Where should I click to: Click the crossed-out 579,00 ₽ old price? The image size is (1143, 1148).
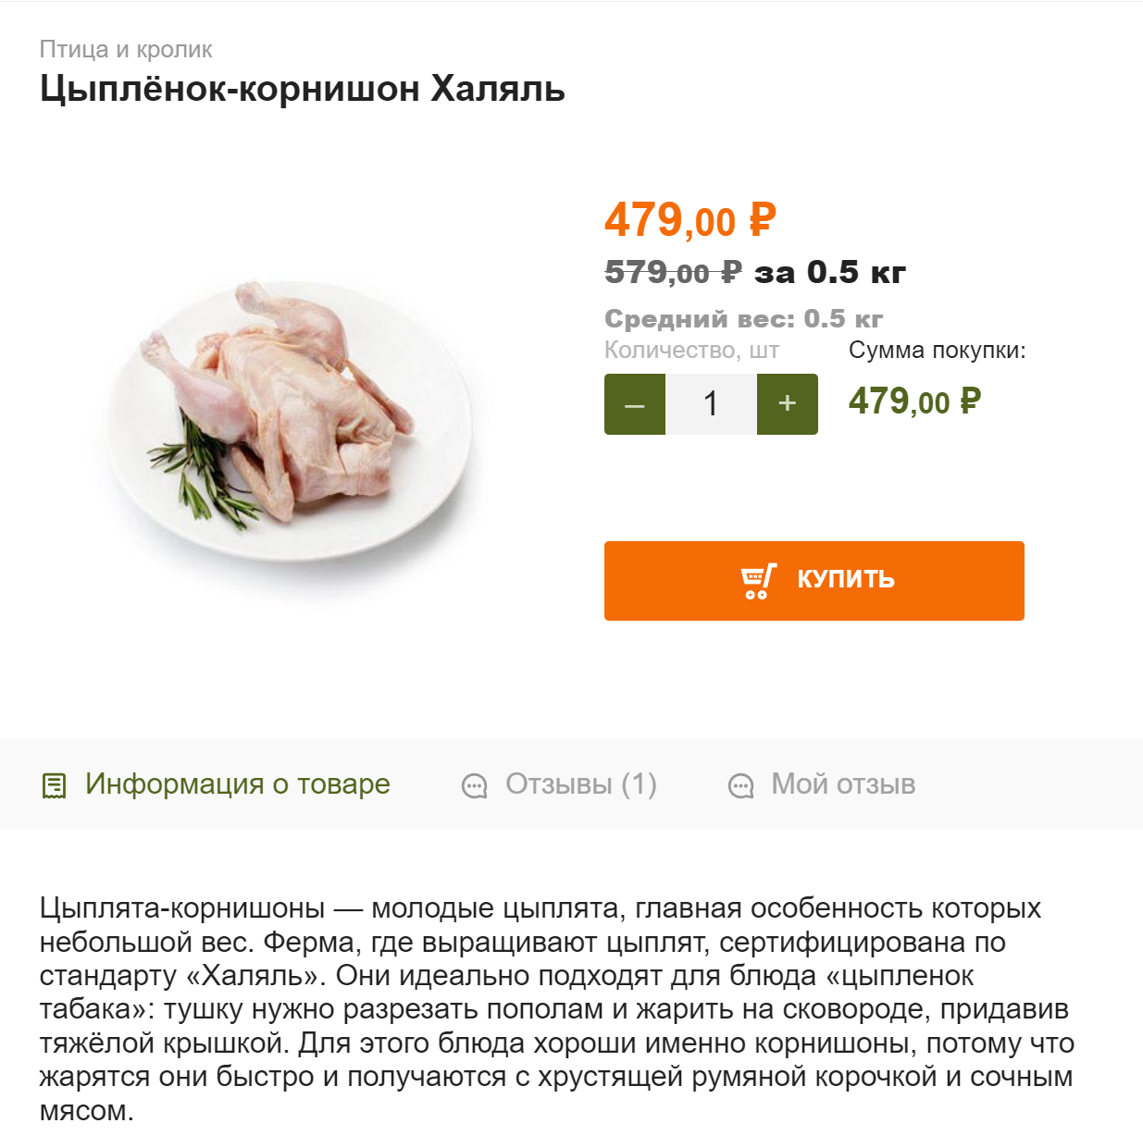coord(673,272)
